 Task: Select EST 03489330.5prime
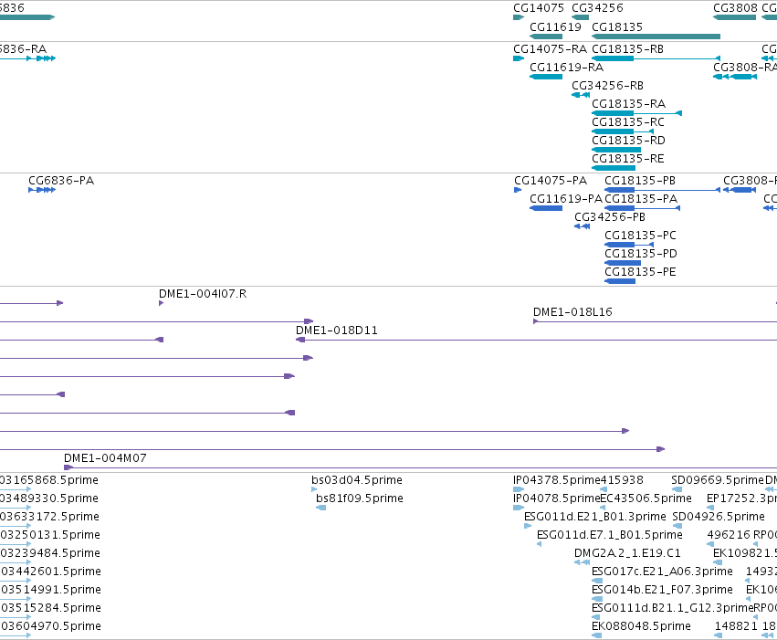point(49,498)
